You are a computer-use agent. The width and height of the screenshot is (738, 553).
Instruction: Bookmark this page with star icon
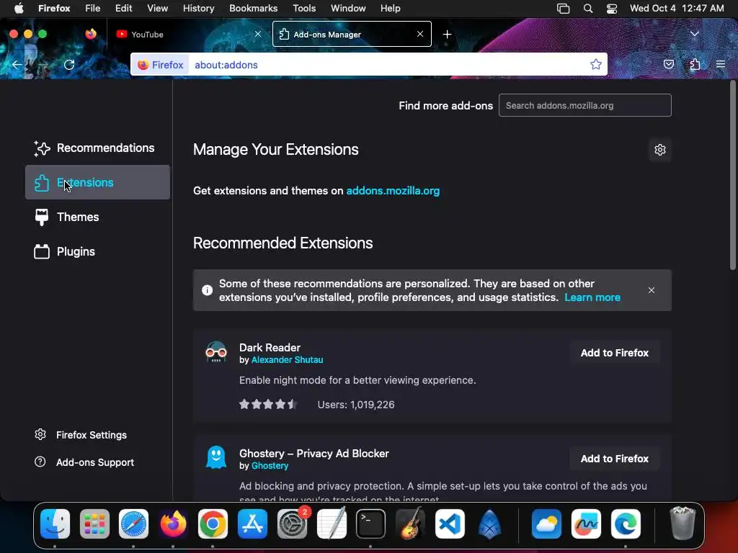(596, 64)
